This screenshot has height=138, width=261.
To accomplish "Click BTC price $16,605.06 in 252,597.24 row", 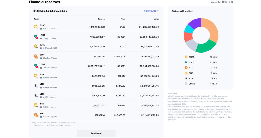I will point(120,57).
